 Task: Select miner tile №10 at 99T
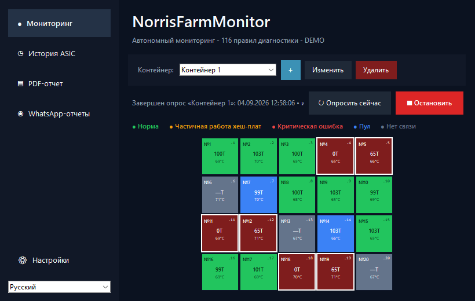click(374, 194)
